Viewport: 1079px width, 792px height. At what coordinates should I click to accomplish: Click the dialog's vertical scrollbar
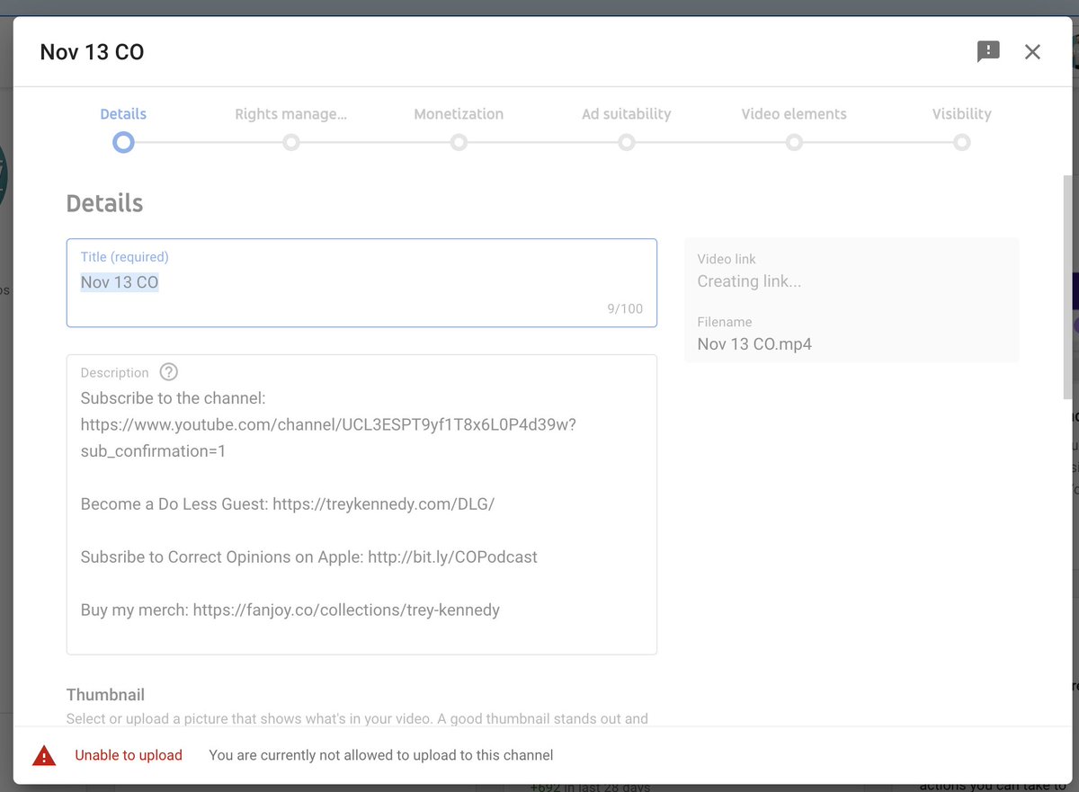[x=1068, y=288]
